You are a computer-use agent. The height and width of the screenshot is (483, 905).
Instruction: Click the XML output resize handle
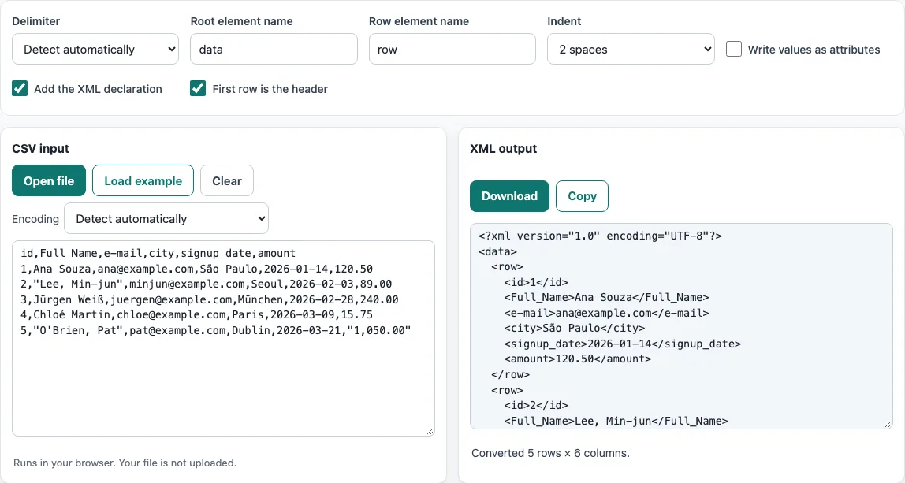(x=888, y=424)
